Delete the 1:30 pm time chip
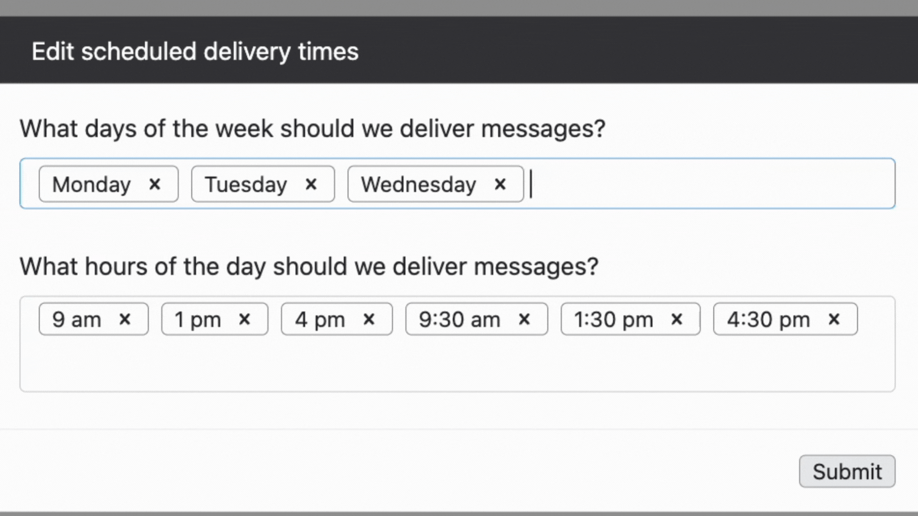 pyautogui.click(x=677, y=319)
